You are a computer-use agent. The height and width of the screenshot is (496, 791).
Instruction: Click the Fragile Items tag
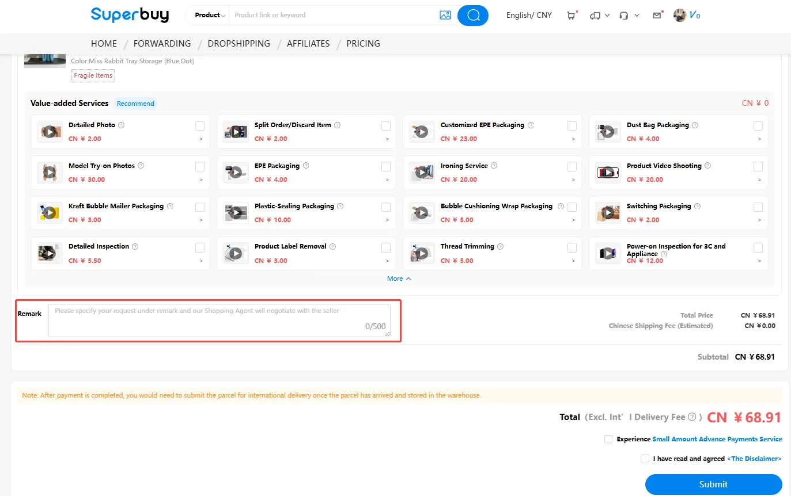click(x=93, y=75)
